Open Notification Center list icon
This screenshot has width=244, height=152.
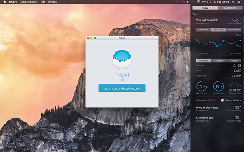[x=238, y=2]
